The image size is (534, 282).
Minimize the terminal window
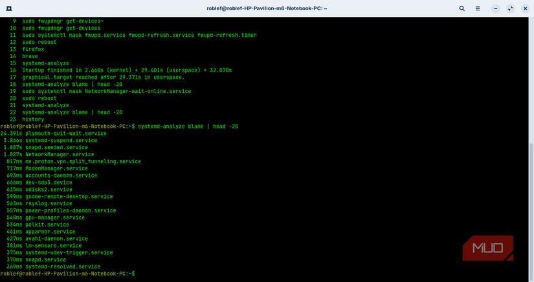click(496, 8)
